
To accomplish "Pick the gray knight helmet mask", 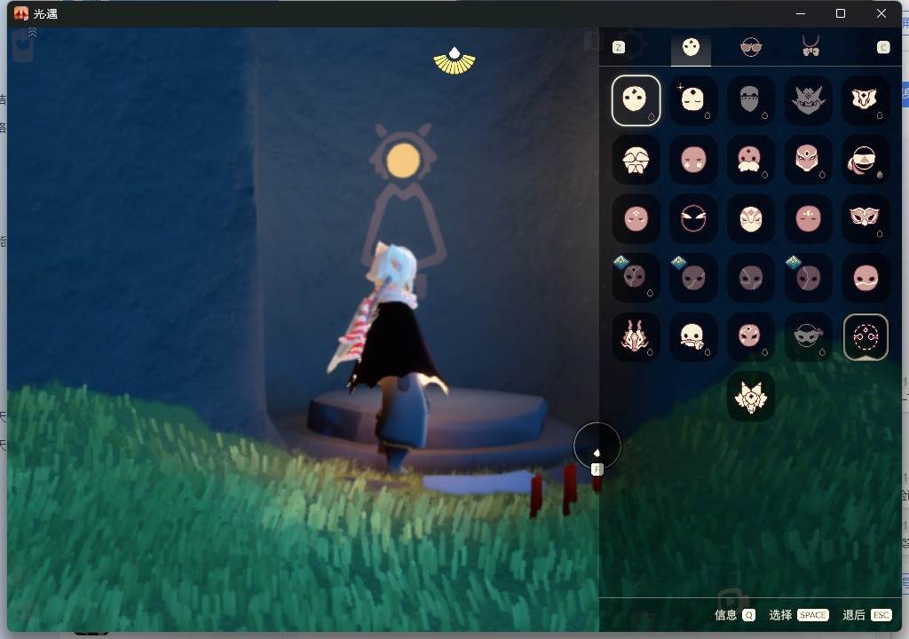I will 751,100.
